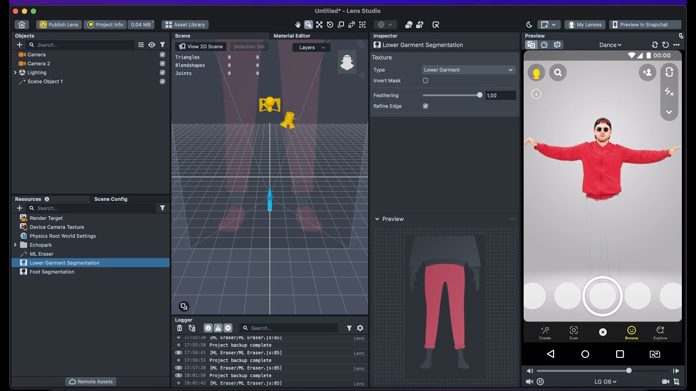Select the rotate tool in toolbar
696x391 pixels.
[x=330, y=24]
